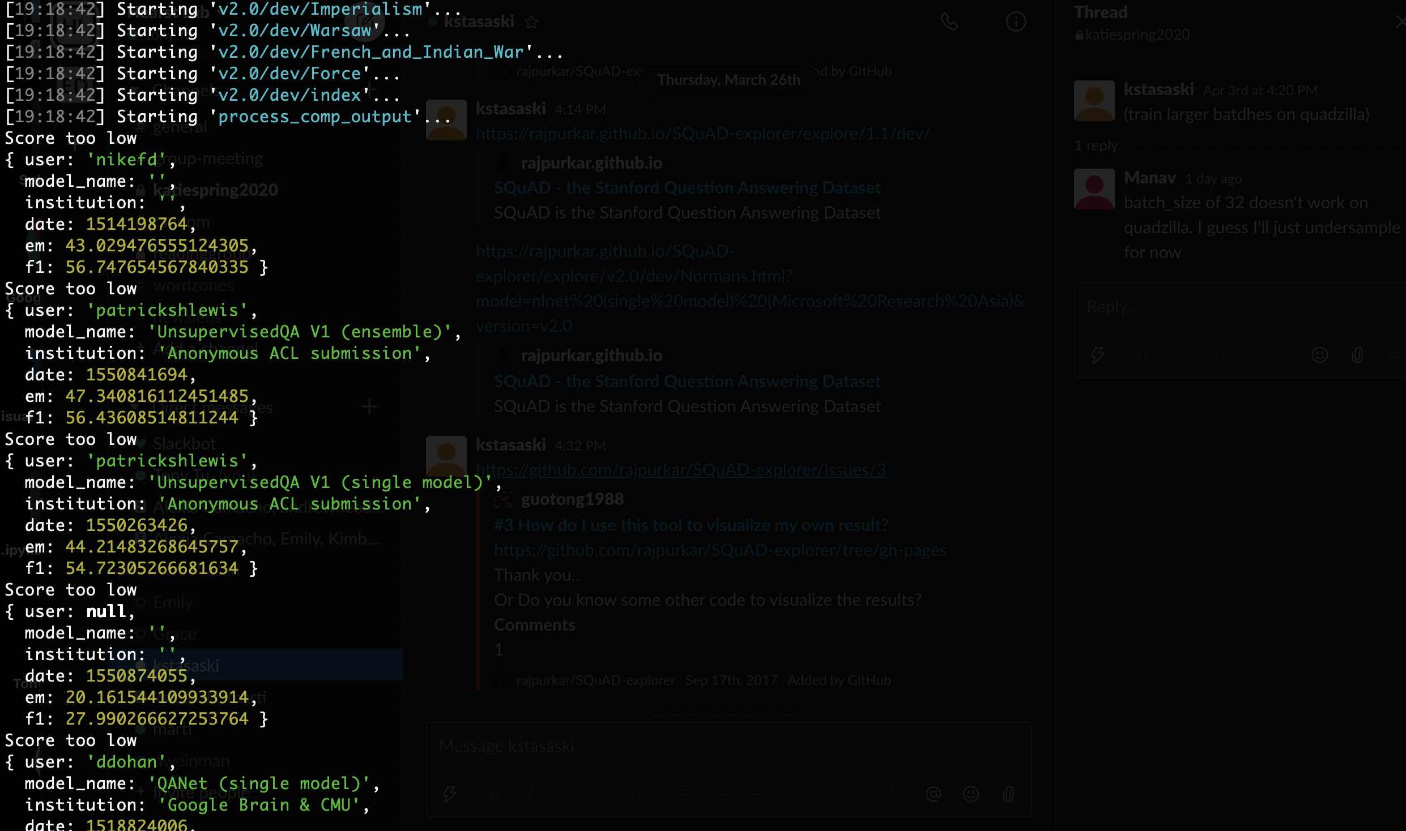Attach a file with the paperclip icon
1406x831 pixels.
(x=1009, y=794)
